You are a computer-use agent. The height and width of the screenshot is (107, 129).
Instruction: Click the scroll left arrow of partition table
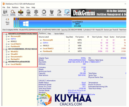click(x=39, y=55)
